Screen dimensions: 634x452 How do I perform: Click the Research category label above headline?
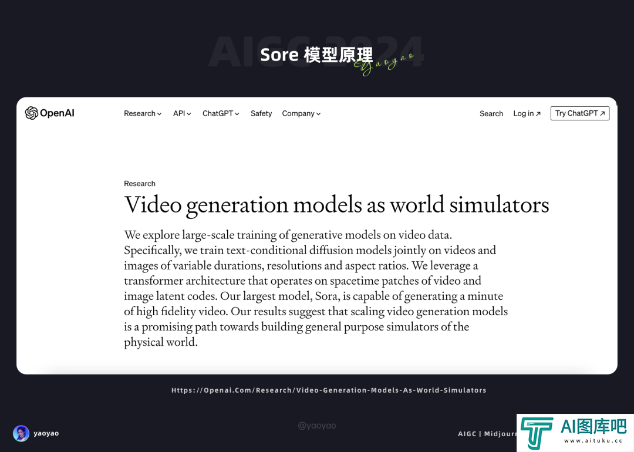click(x=140, y=184)
